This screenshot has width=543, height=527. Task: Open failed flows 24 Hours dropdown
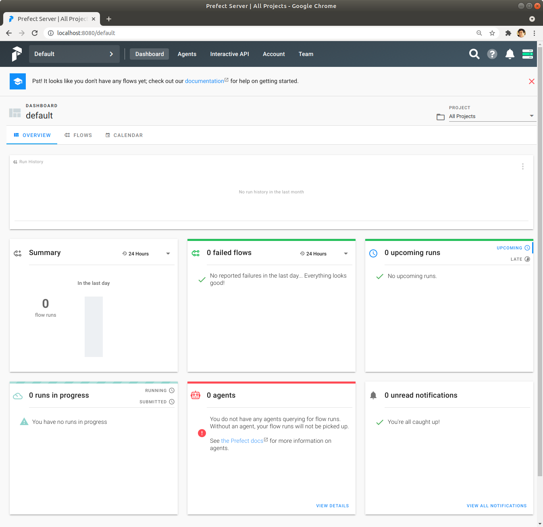pyautogui.click(x=324, y=254)
